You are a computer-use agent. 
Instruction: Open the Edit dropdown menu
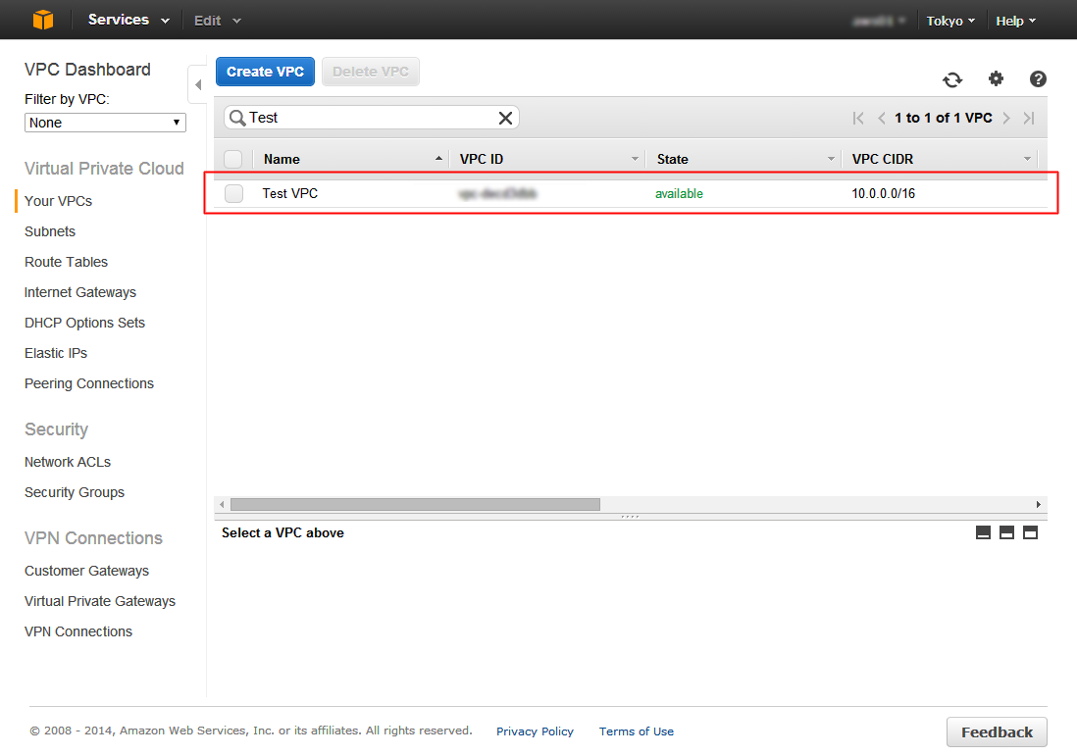(x=217, y=21)
